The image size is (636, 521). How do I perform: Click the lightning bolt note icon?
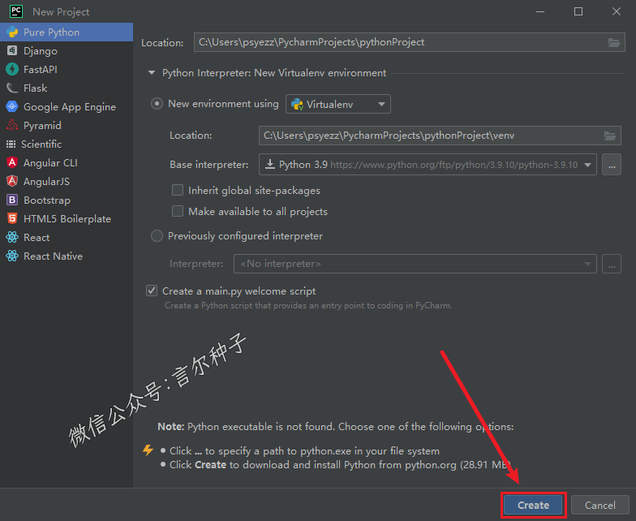148,450
